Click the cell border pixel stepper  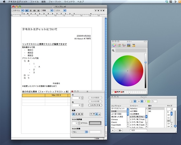(x=79, y=123)
